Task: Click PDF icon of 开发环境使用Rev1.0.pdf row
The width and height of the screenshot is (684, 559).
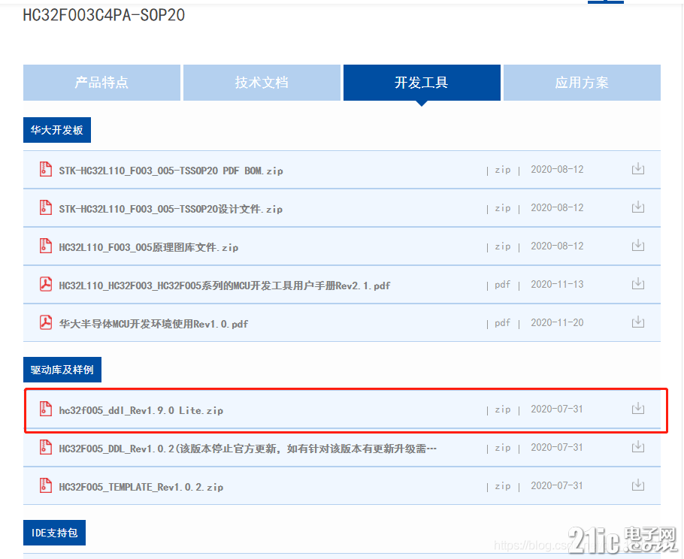Action: (46, 322)
